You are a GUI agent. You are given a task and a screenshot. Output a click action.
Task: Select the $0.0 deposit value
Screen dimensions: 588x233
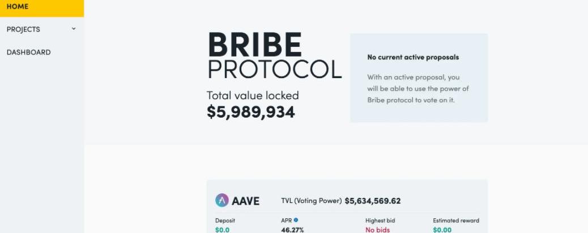point(223,230)
